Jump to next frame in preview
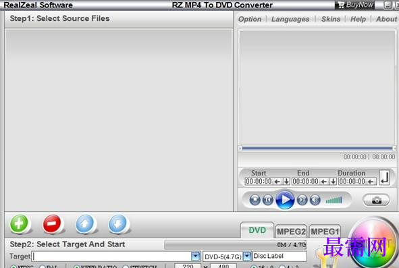399x268 pixels. pyautogui.click(x=302, y=200)
